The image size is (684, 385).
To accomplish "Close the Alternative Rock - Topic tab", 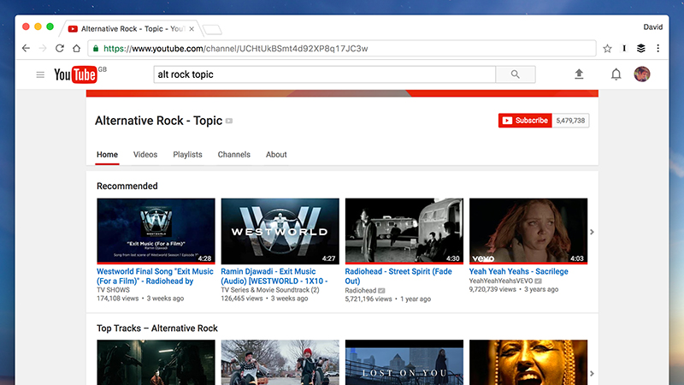I will tap(192, 29).
